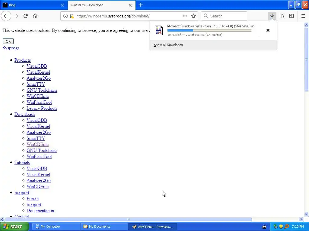The width and height of the screenshot is (309, 231).
Task: Bookmark this page with the star
Action: pos(193,16)
